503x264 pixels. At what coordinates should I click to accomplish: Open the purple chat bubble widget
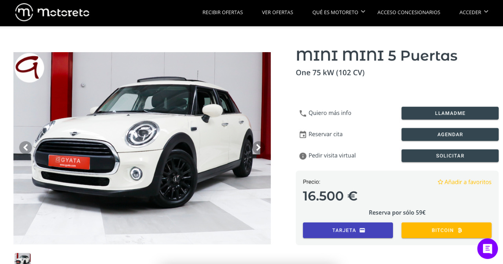click(x=487, y=248)
